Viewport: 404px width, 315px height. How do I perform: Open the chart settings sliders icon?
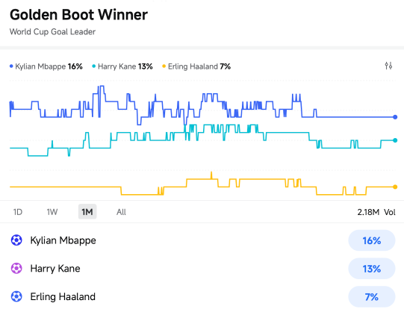coord(388,66)
